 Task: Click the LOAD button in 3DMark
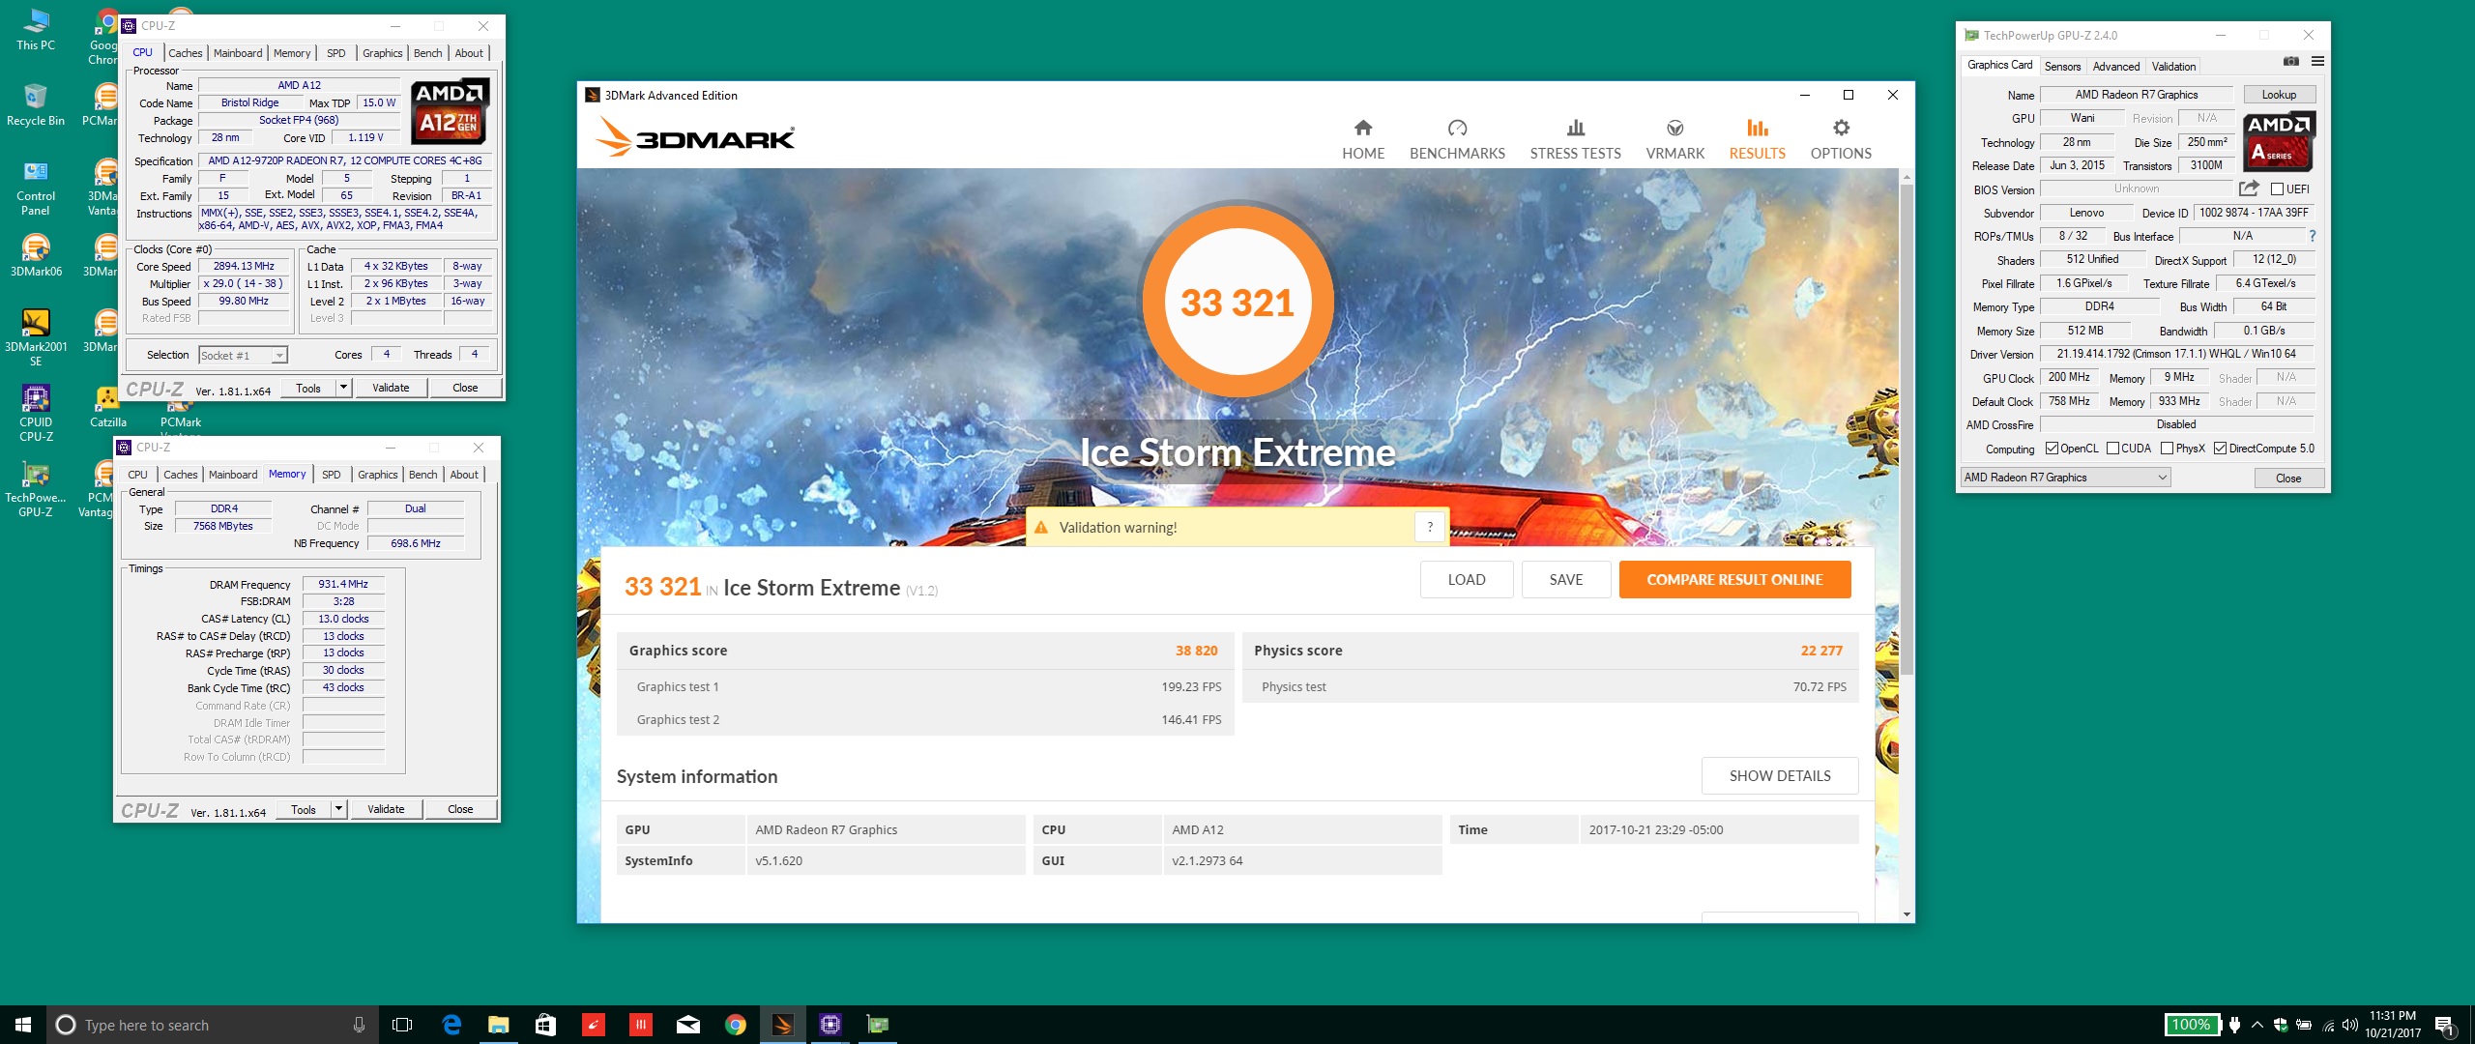point(1467,580)
